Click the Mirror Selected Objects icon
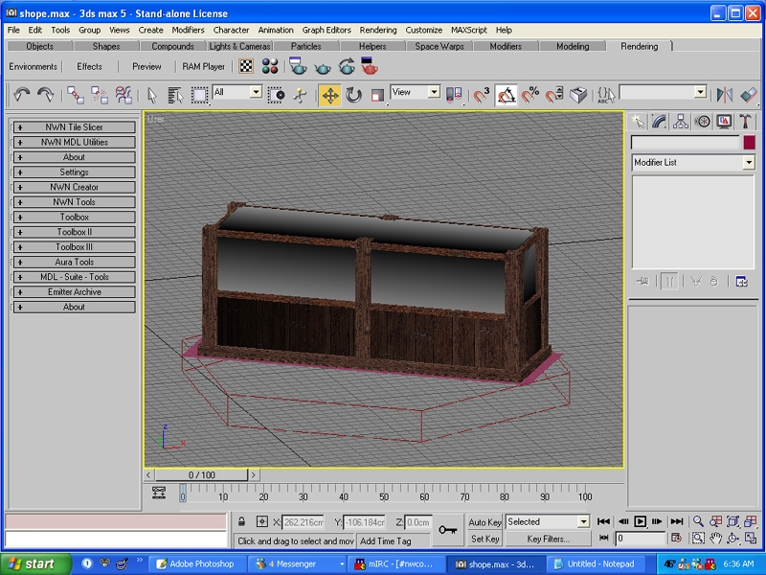Image resolution: width=766 pixels, height=575 pixels. click(725, 94)
